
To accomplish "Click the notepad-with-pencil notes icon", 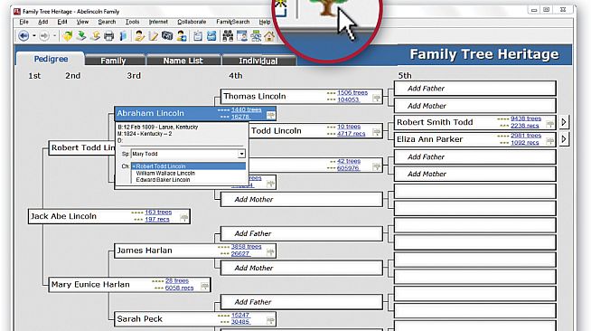I will point(154,36).
